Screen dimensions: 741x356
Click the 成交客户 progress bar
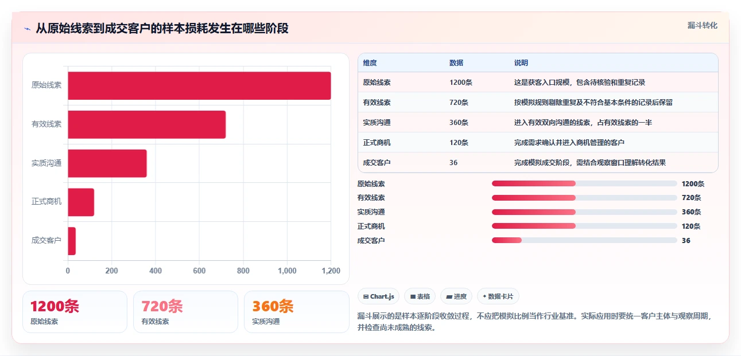point(584,240)
